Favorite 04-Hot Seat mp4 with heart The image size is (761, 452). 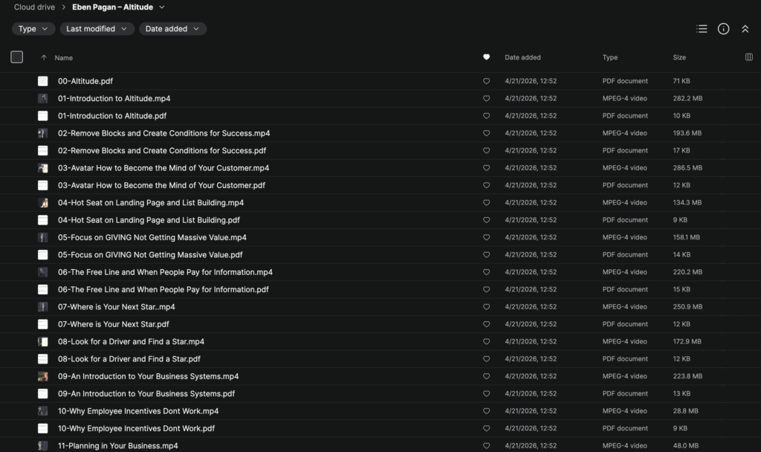point(486,202)
